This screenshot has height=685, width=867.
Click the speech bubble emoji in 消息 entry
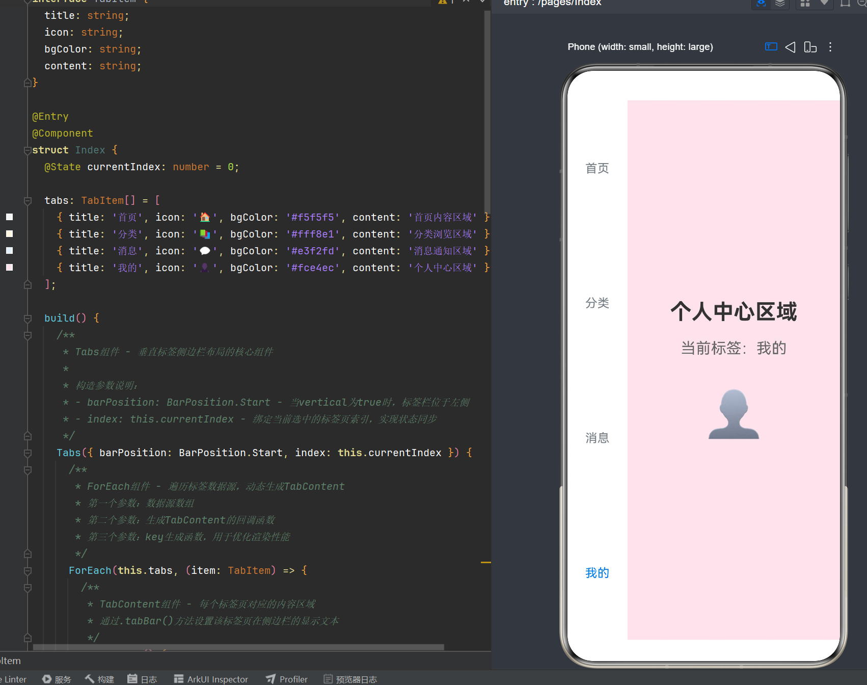[205, 251]
